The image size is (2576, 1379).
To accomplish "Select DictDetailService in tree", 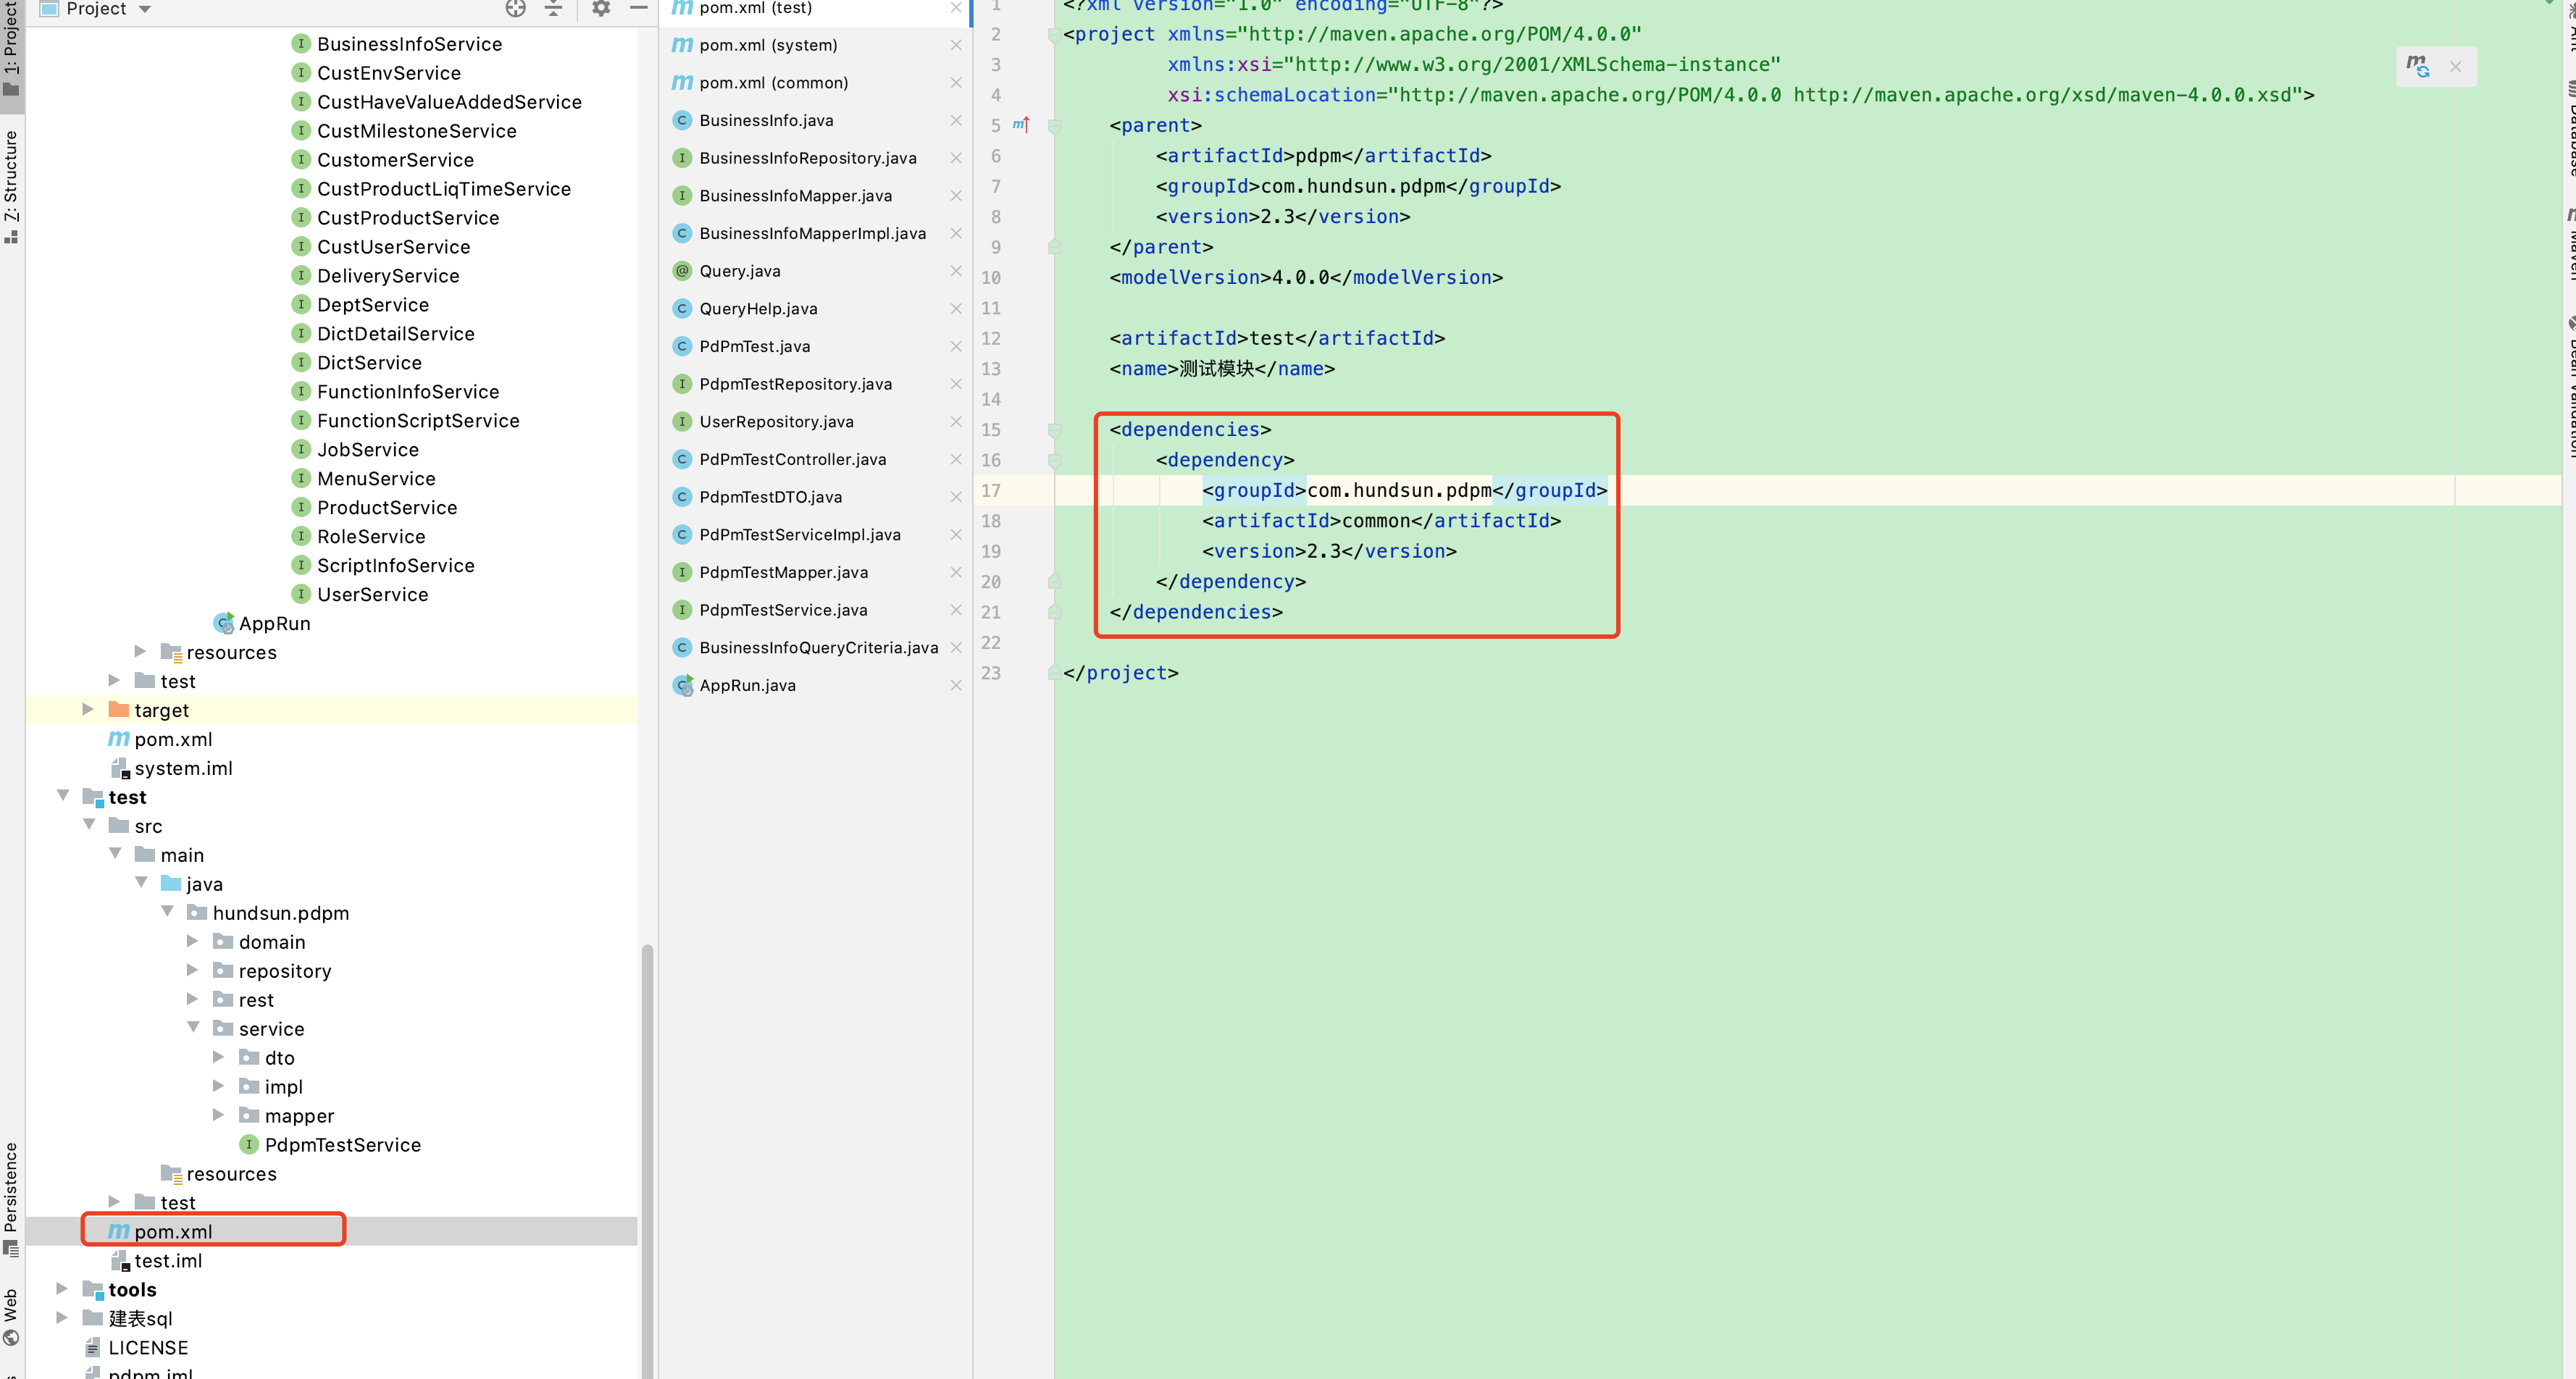I will pos(395,334).
